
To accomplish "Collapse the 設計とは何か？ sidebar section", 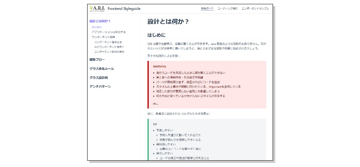I will pyautogui.click(x=100, y=21).
